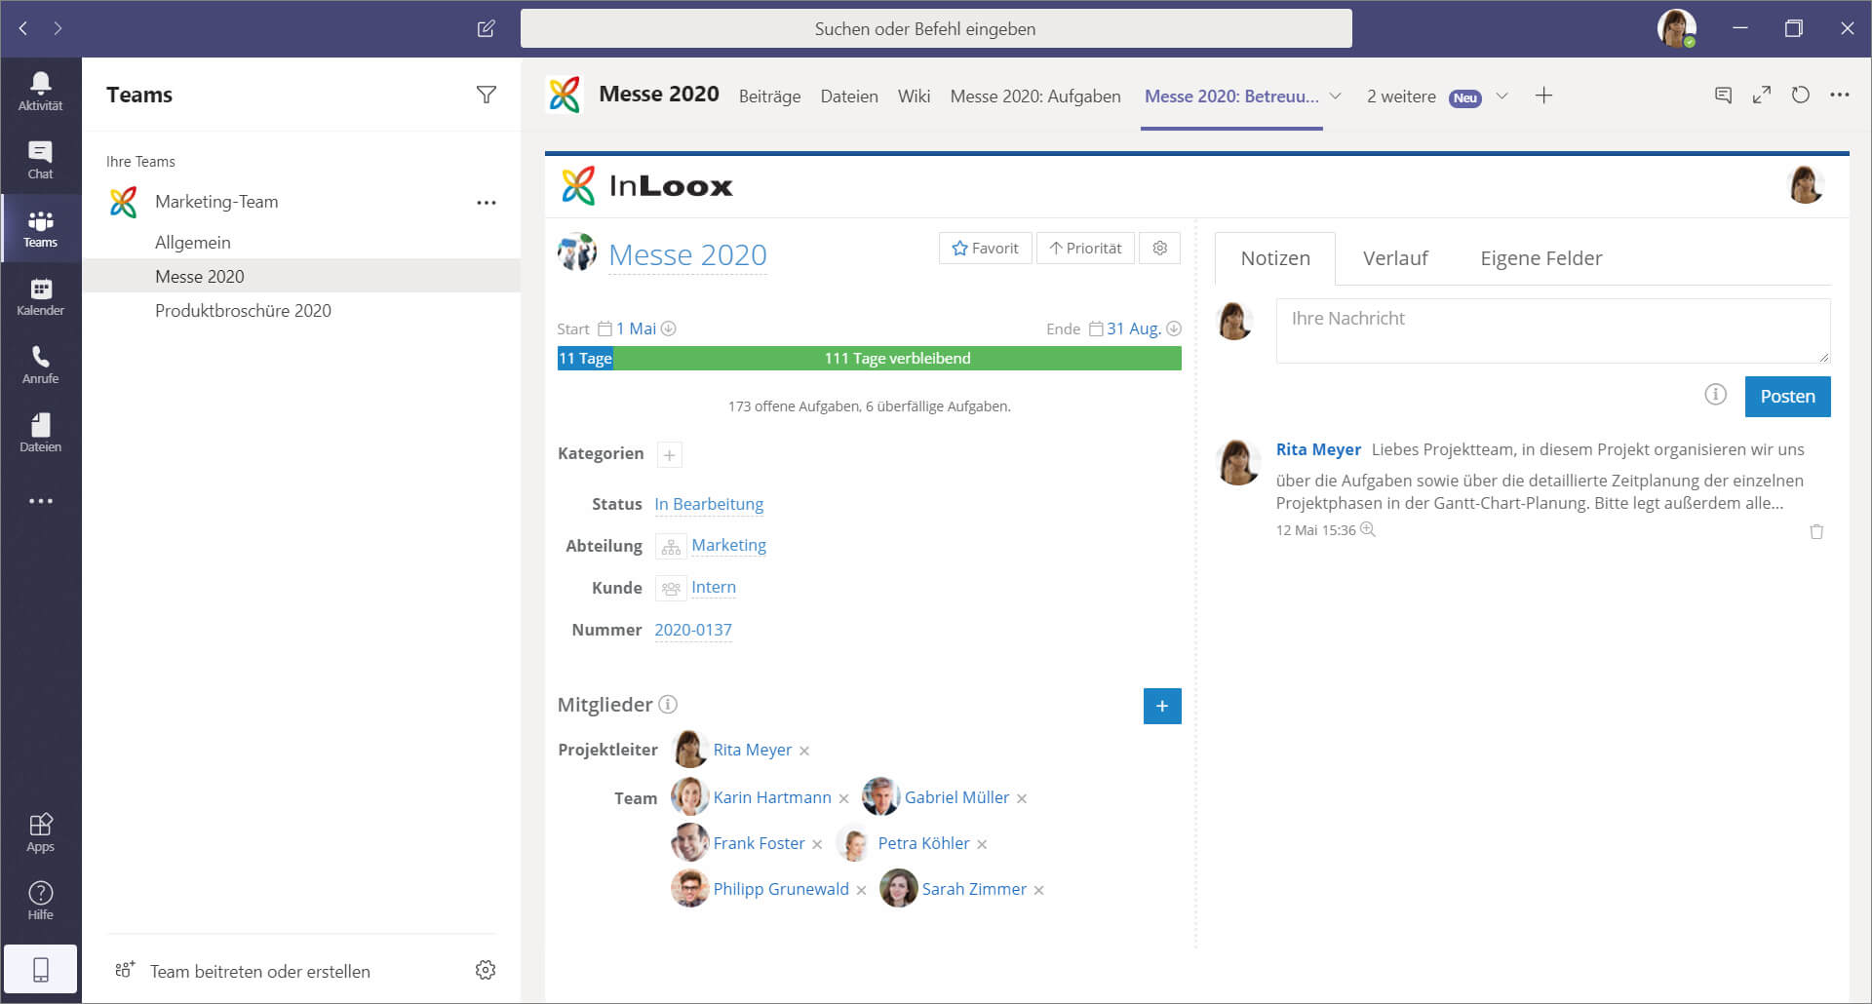
Task: Click the mobile app download icon
Action: [40, 969]
